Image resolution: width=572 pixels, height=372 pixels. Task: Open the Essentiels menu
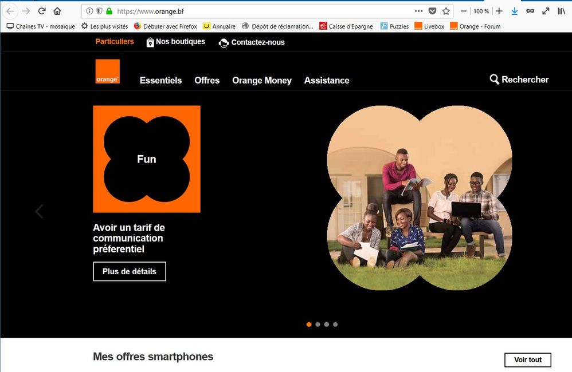click(x=160, y=81)
